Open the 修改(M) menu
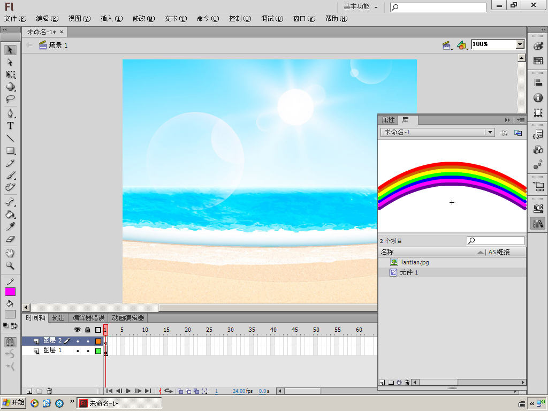 [x=143, y=19]
